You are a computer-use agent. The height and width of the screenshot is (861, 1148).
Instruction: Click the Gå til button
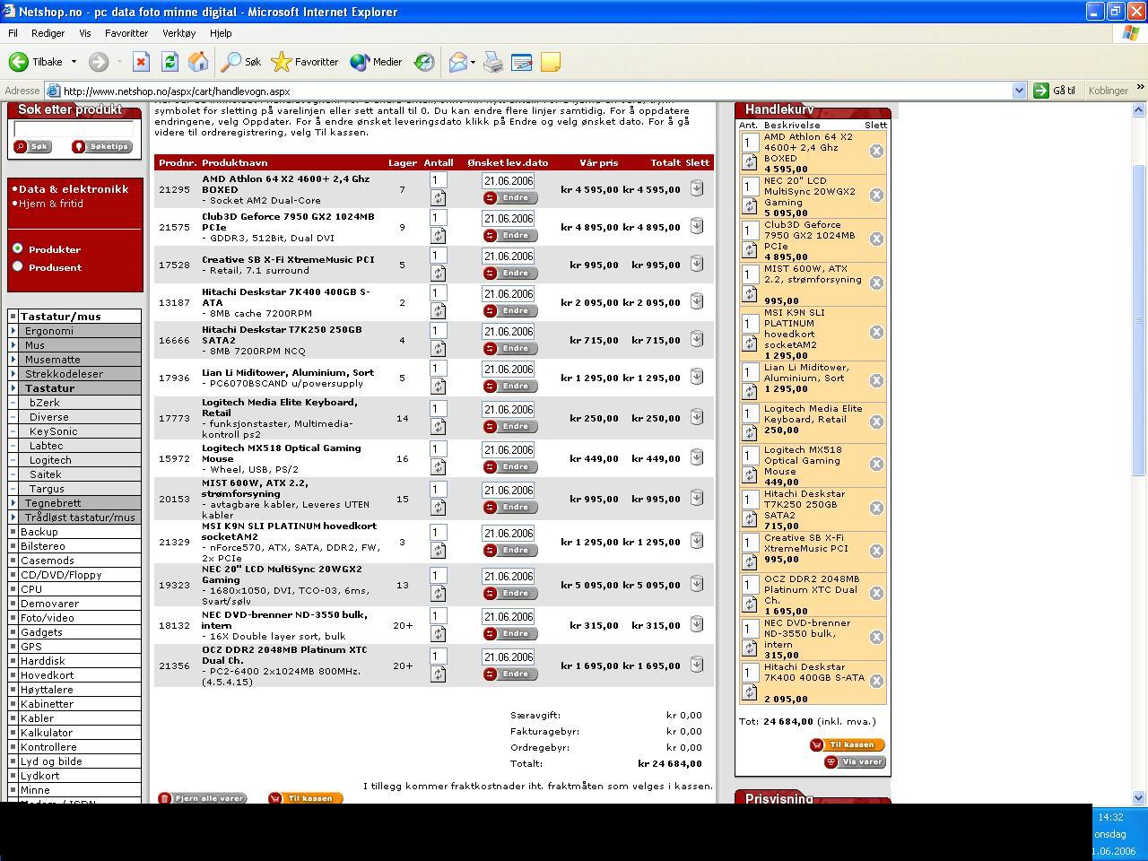coord(1054,91)
